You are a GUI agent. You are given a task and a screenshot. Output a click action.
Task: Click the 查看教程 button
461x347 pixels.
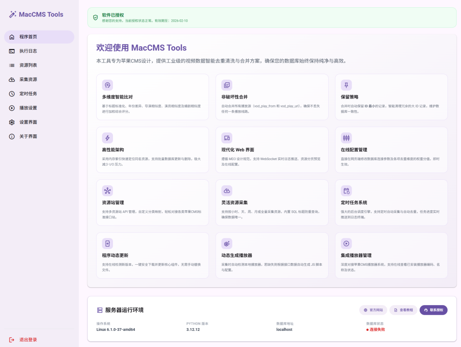coord(403,310)
